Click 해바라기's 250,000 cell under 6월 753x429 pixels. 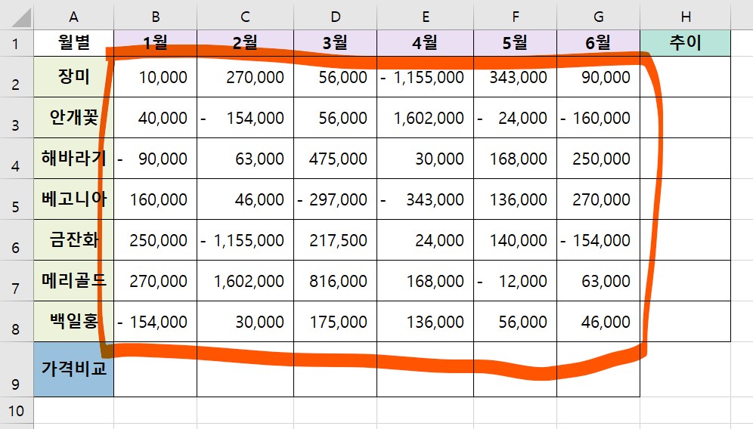pos(598,159)
